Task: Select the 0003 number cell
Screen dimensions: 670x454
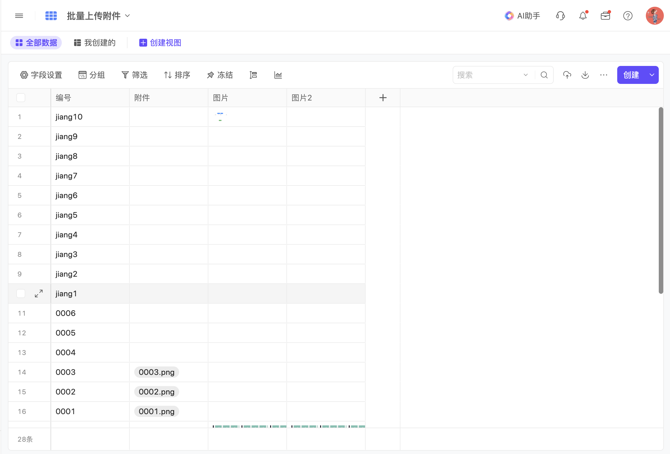Action: click(x=90, y=372)
